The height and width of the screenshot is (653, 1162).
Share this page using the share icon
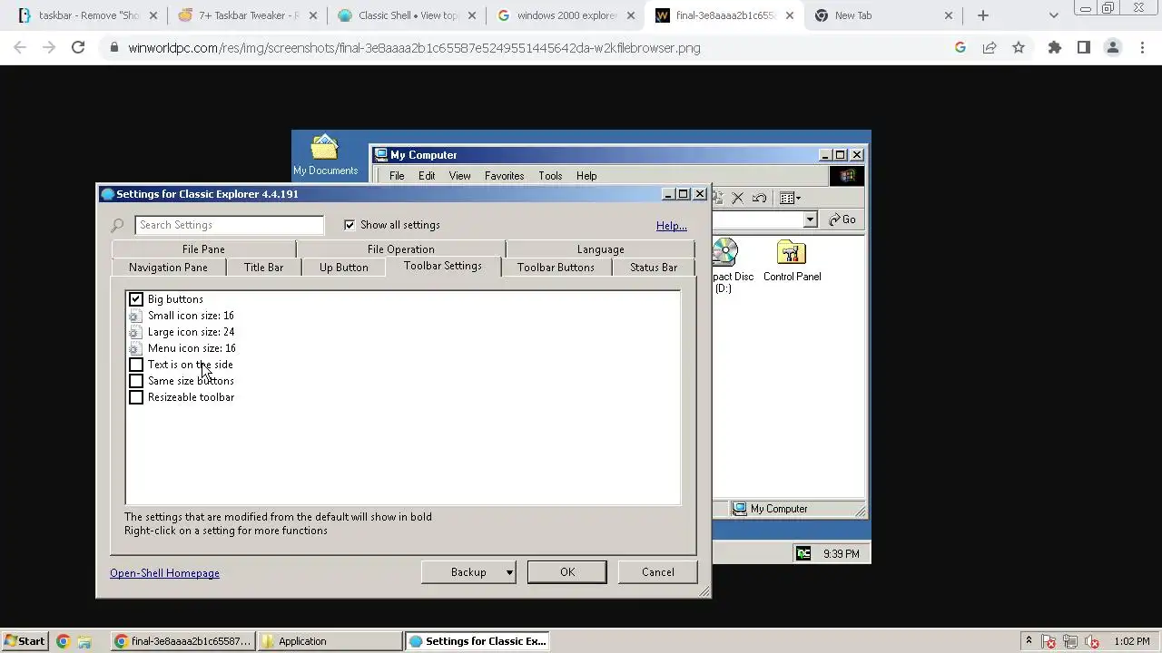pyautogui.click(x=990, y=47)
